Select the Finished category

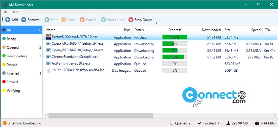tap(22, 73)
